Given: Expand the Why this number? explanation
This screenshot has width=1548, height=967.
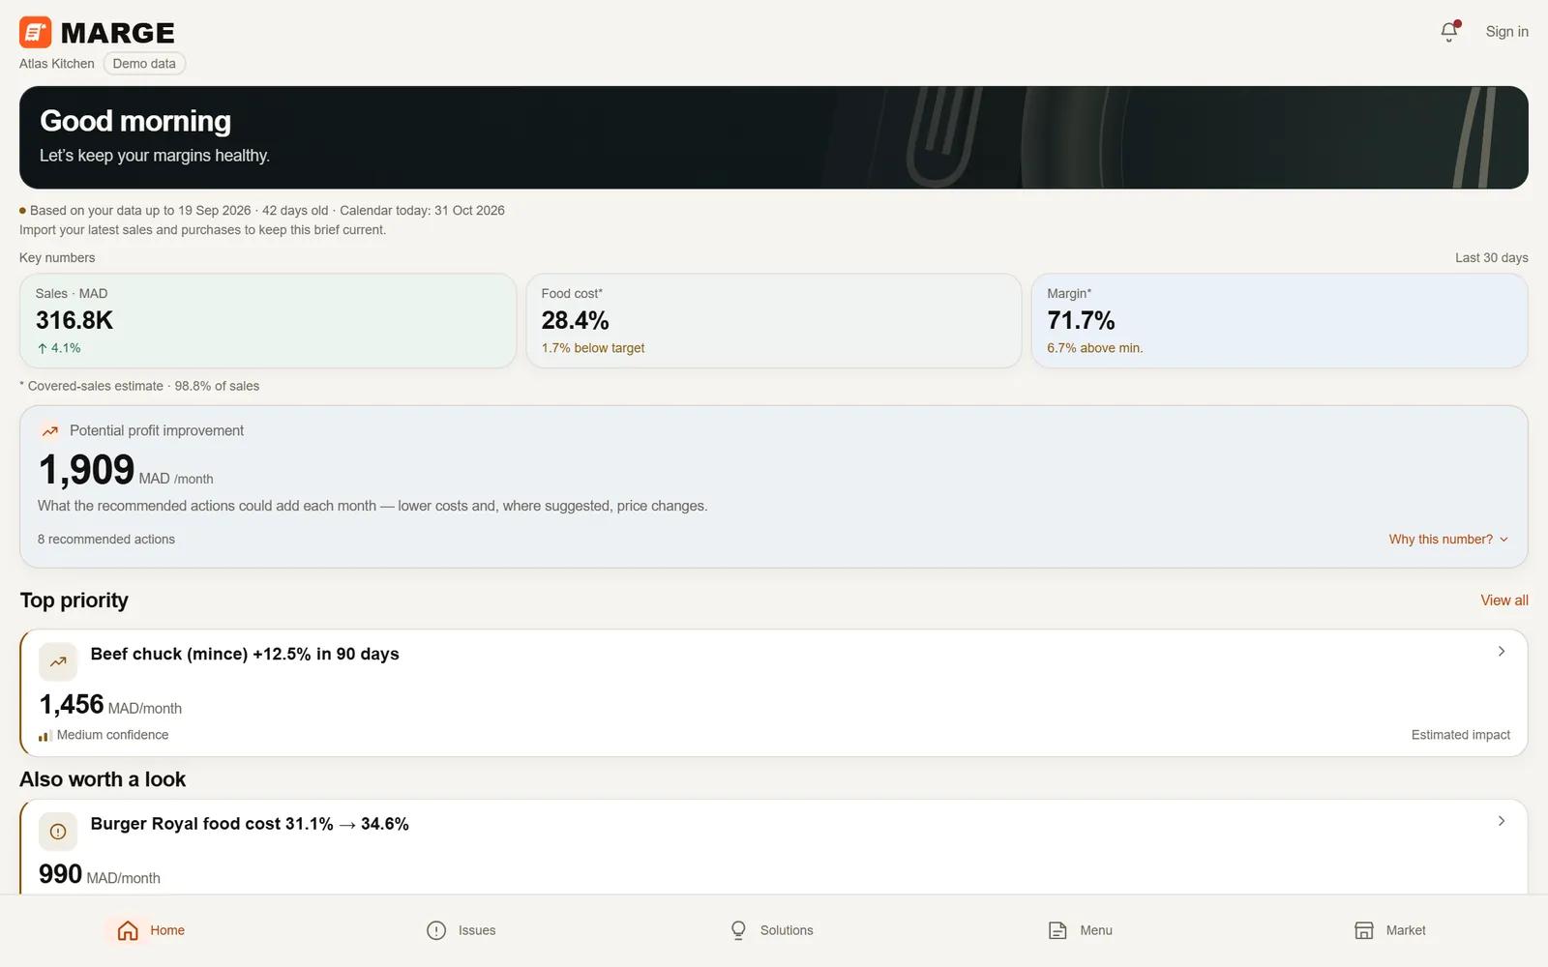Looking at the screenshot, I should [1448, 540].
